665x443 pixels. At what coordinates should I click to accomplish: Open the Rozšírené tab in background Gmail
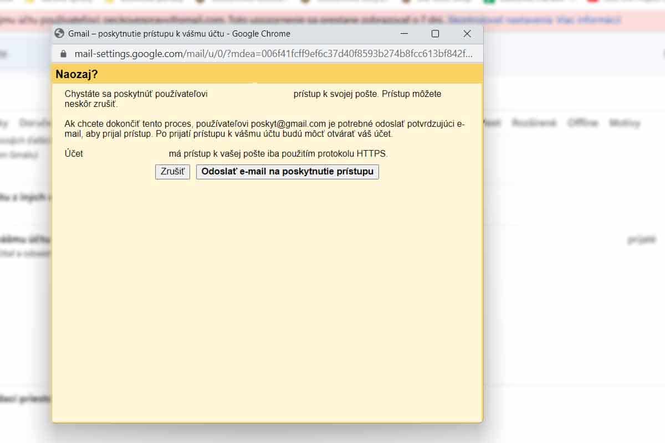(x=534, y=123)
